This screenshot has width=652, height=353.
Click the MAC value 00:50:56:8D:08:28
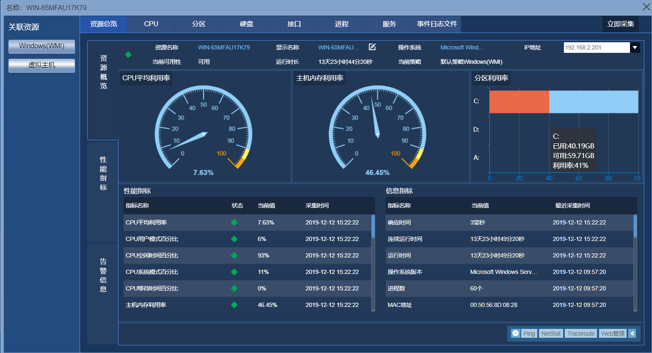point(494,305)
